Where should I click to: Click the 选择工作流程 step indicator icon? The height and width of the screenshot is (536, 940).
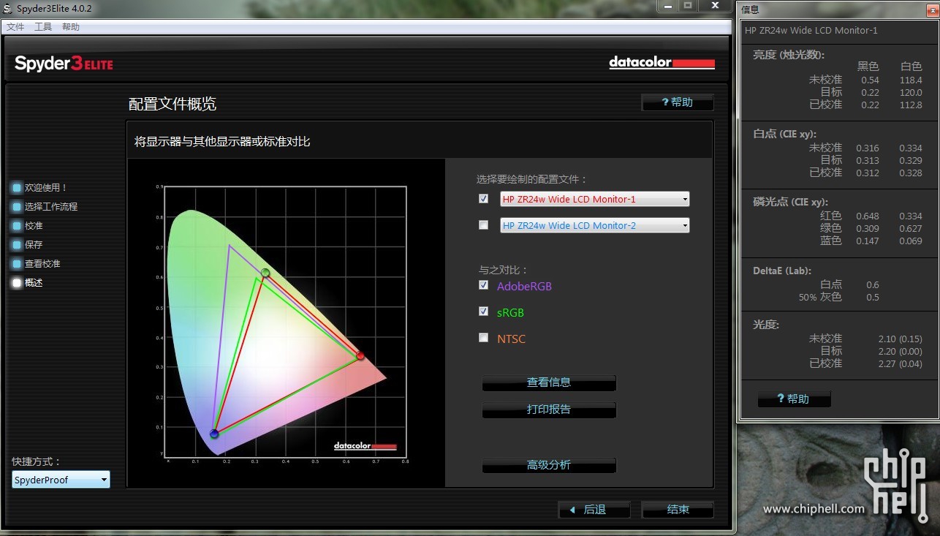pos(17,207)
